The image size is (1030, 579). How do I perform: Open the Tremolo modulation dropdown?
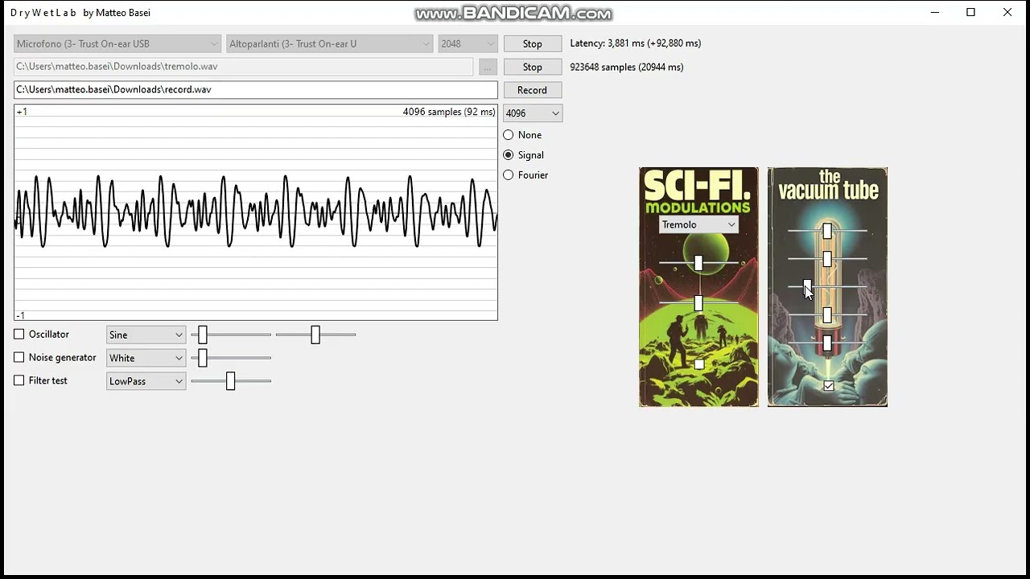pyautogui.click(x=698, y=225)
